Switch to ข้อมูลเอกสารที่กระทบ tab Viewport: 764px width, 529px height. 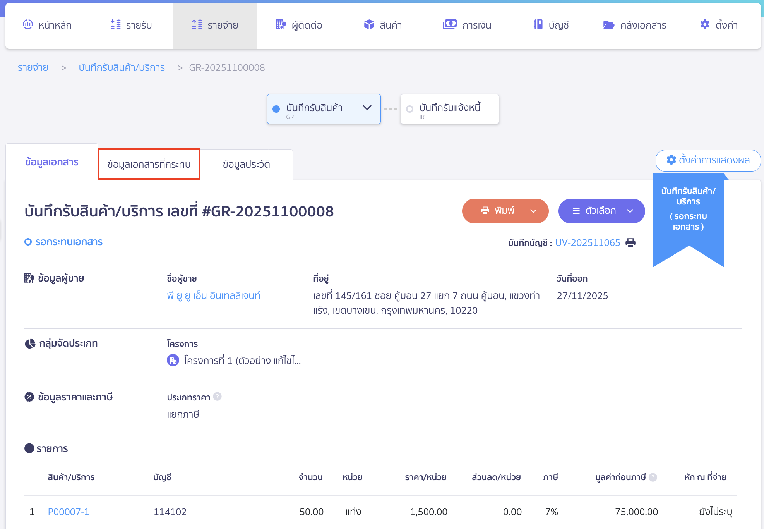(149, 165)
